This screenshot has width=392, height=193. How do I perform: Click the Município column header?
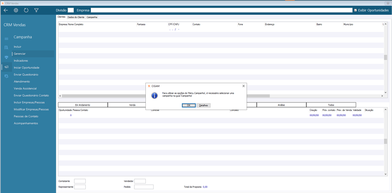(x=348, y=25)
